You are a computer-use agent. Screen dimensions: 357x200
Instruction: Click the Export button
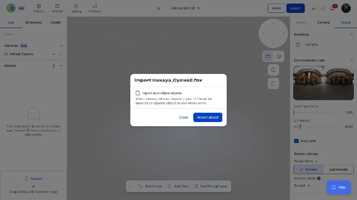point(295,8)
